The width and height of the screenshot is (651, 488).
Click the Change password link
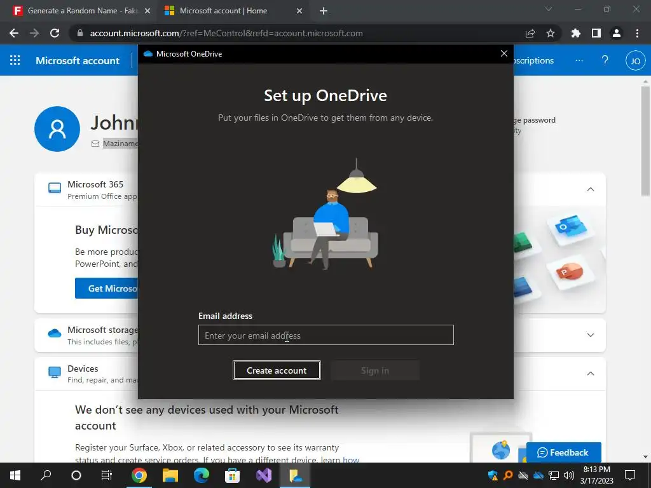(x=534, y=120)
